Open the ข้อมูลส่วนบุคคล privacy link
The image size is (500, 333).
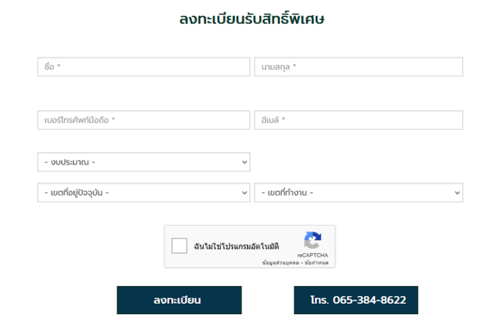pyautogui.click(x=281, y=263)
